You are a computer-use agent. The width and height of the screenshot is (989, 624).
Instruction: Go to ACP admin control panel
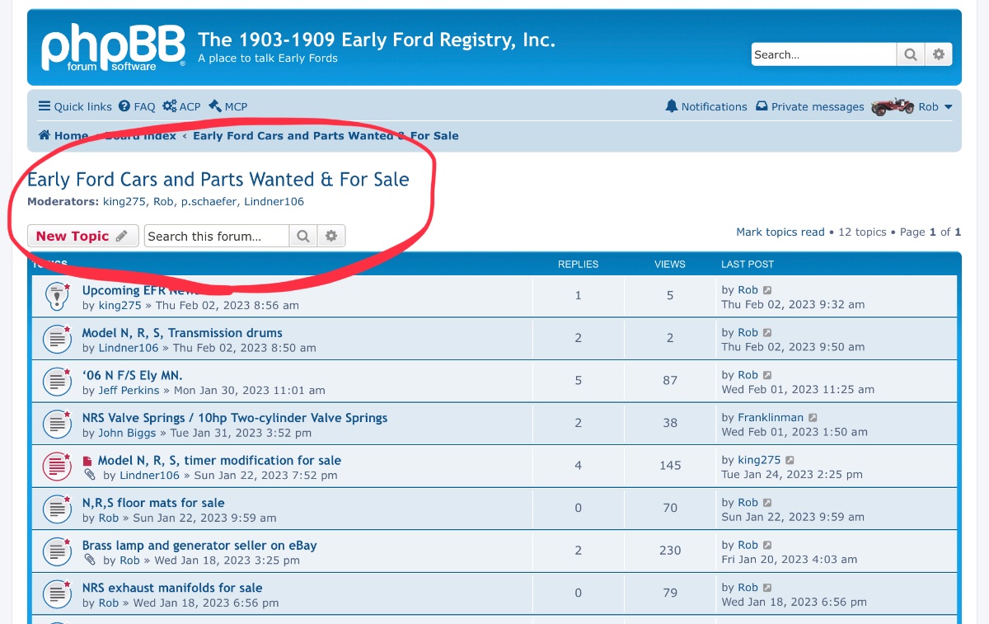point(182,106)
